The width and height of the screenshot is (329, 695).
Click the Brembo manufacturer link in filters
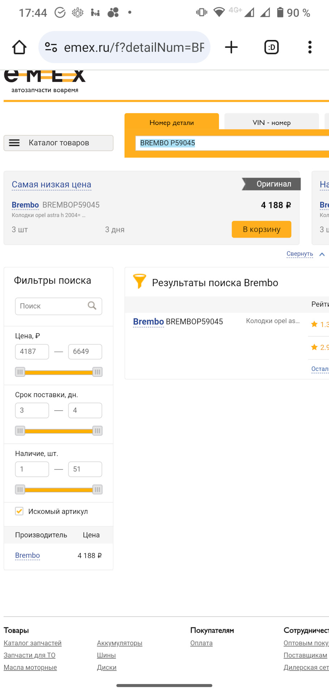[27, 555]
